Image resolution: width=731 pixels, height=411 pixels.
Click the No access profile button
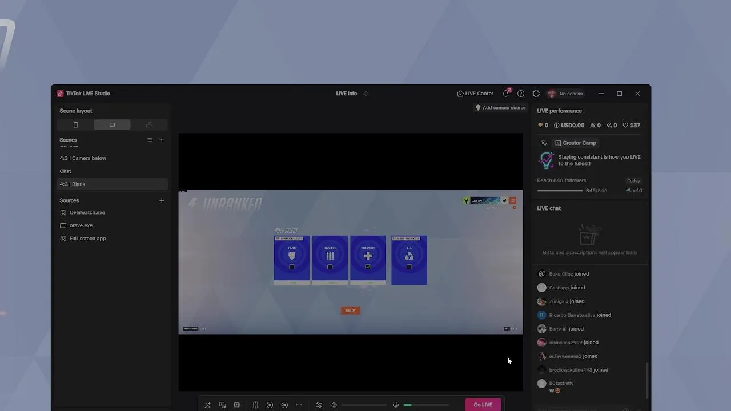(566, 94)
